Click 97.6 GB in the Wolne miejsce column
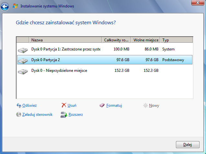Screen dimensions: 206x154 [x=152, y=60]
